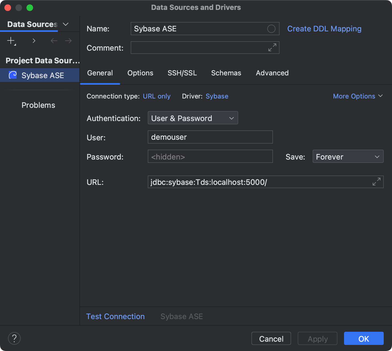Expand More Options

point(358,96)
